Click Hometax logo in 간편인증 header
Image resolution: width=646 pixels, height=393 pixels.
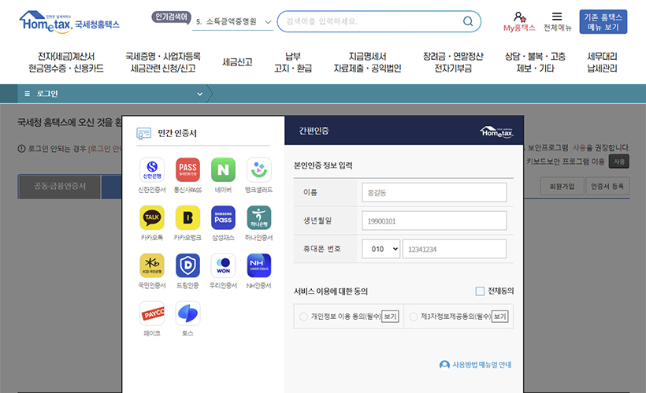[497, 132]
